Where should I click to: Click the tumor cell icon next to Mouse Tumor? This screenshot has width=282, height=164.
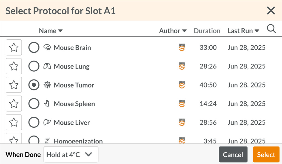47,85
